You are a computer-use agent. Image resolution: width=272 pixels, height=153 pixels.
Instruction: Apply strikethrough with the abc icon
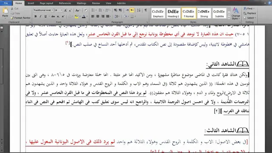click(x=53, y=17)
